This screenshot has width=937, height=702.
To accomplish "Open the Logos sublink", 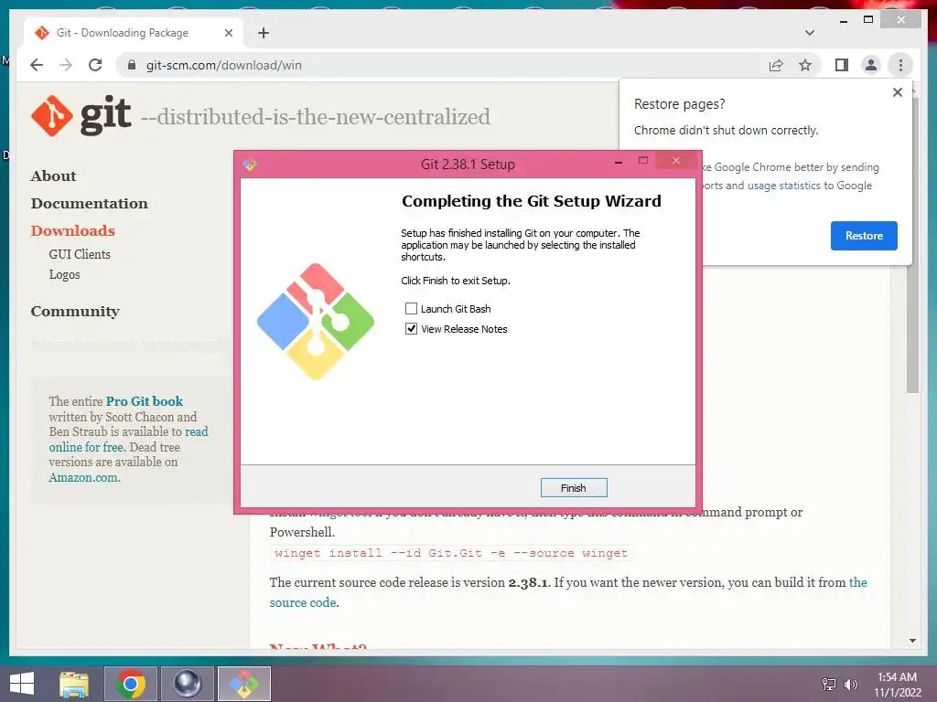I will [65, 274].
